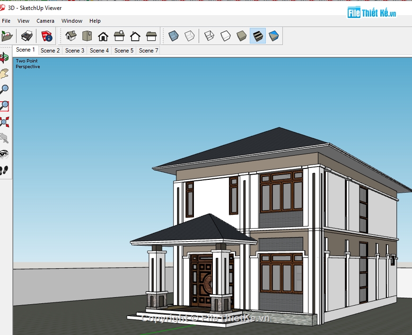
Task: Go to Previous view
Action: (x=4, y=138)
